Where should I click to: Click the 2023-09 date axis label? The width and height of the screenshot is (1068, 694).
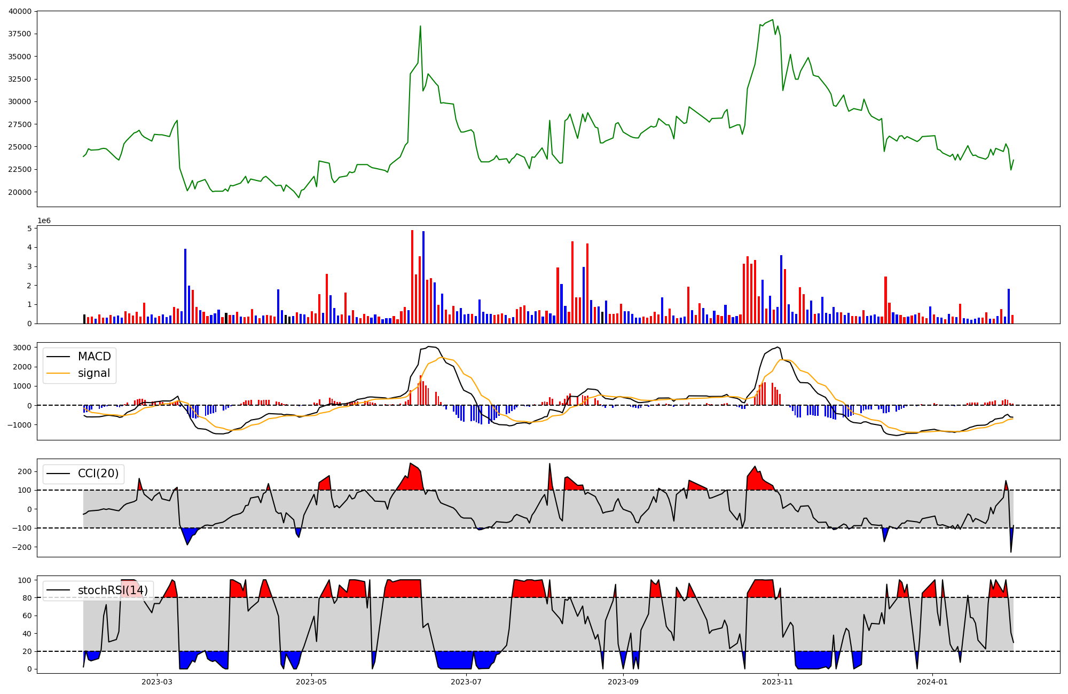[623, 682]
